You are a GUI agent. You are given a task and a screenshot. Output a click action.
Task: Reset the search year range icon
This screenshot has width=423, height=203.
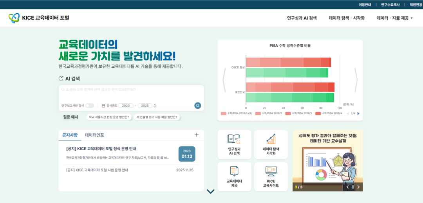(155, 106)
